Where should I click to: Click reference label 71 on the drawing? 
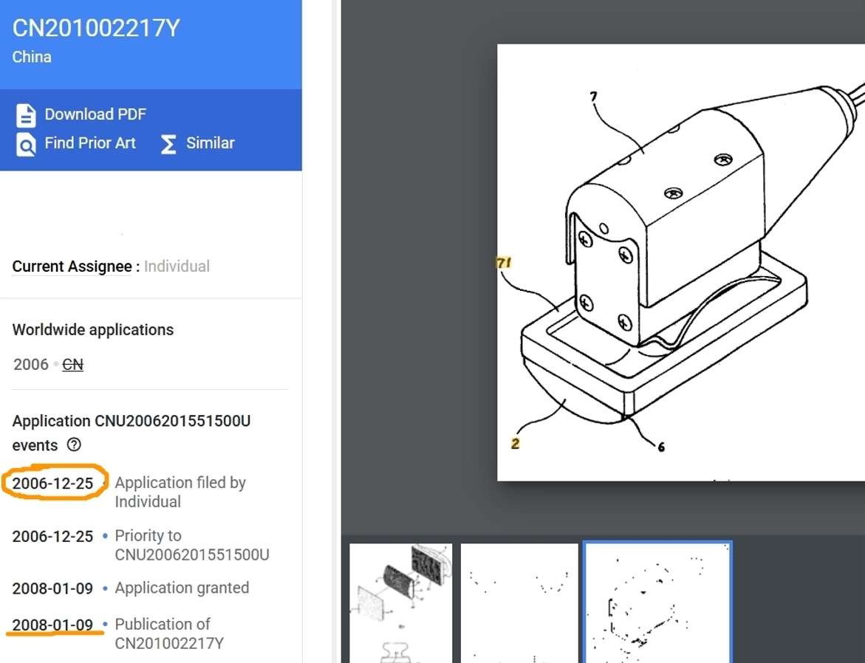tap(504, 263)
